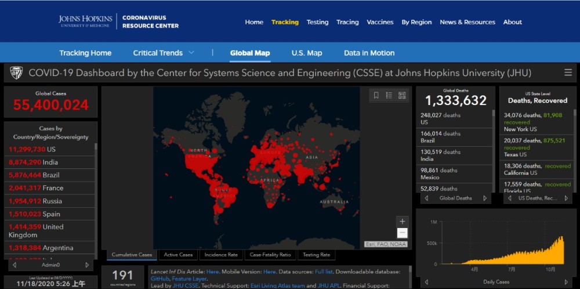Go to previous panel left of Admin0
Screen dimensions: 580x289
click(x=14, y=265)
